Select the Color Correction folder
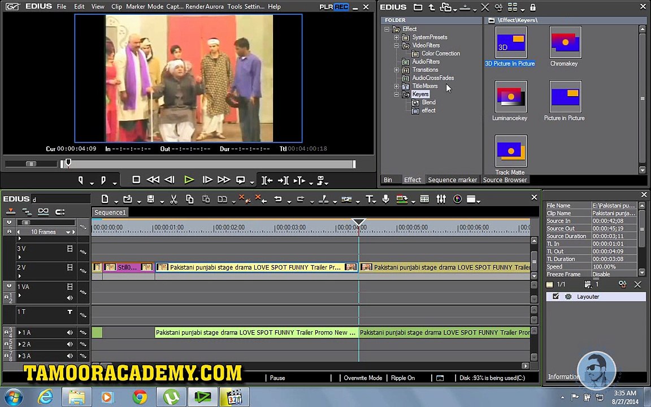 coord(441,54)
